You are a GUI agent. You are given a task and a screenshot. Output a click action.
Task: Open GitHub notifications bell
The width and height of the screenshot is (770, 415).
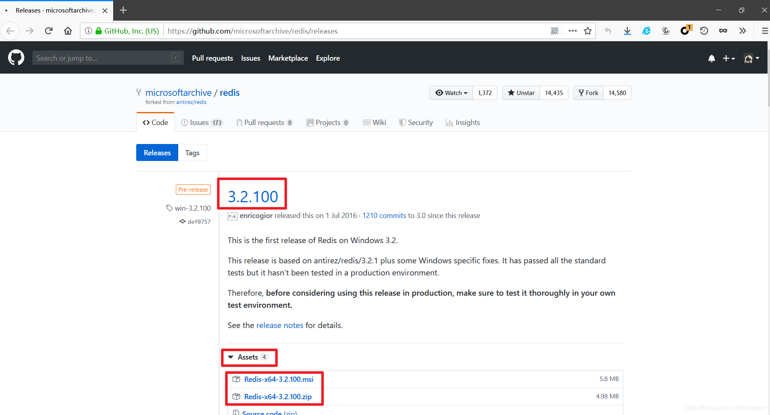(x=712, y=58)
